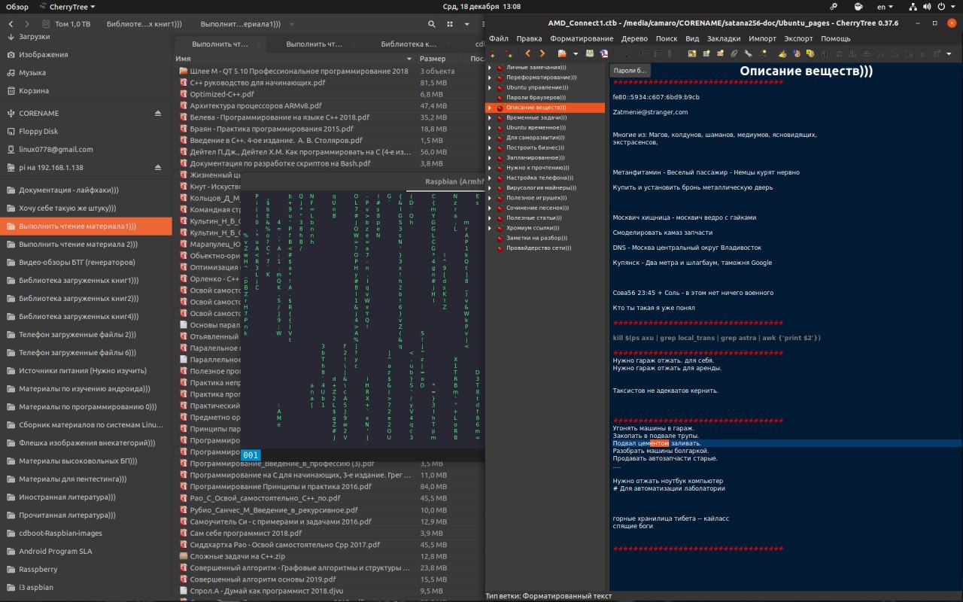
Task: Expand the Для саморазвития))) node
Action: (490, 138)
